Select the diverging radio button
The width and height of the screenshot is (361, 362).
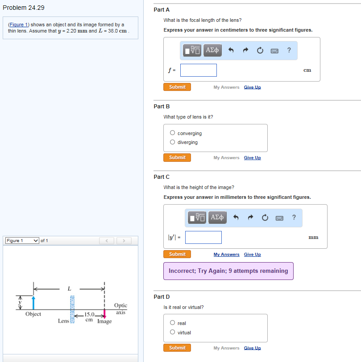172,142
